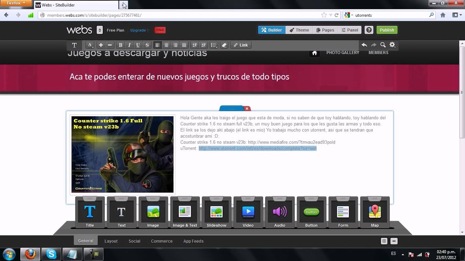Screen dimensions: 465x261
Task: Click the Upgrade link
Action: click(x=139, y=30)
